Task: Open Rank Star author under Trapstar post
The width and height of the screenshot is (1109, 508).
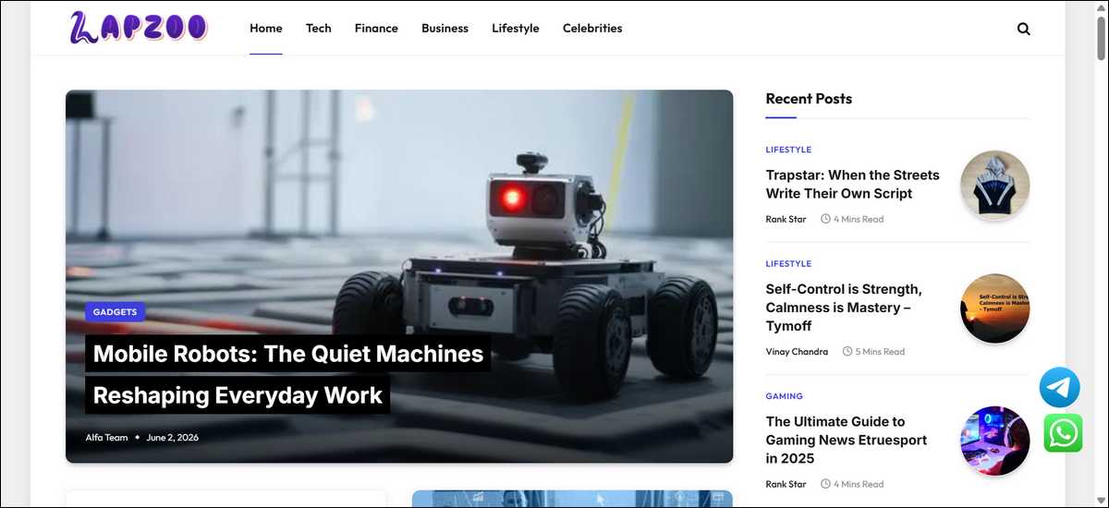Action: coord(786,220)
